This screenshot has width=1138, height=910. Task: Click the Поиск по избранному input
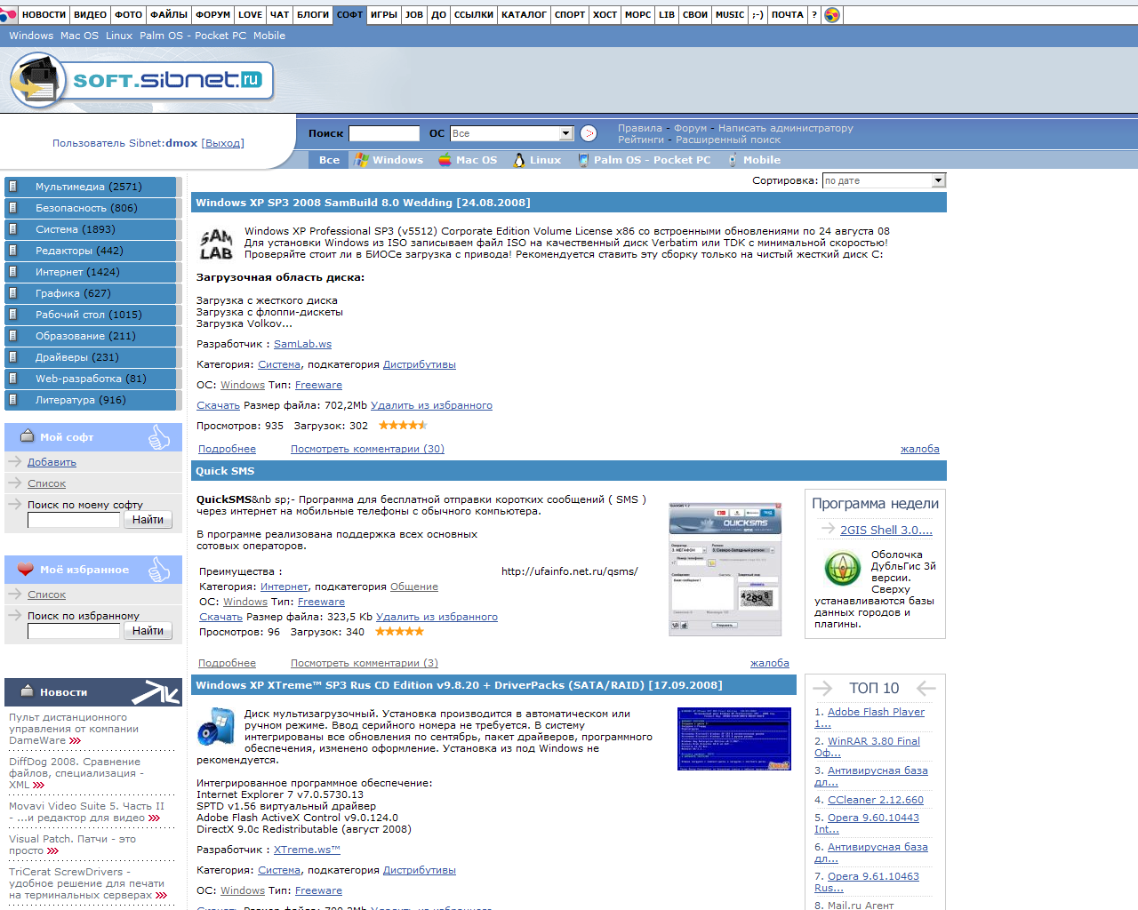[74, 631]
